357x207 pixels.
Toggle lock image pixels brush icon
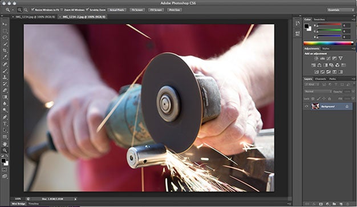click(318, 99)
